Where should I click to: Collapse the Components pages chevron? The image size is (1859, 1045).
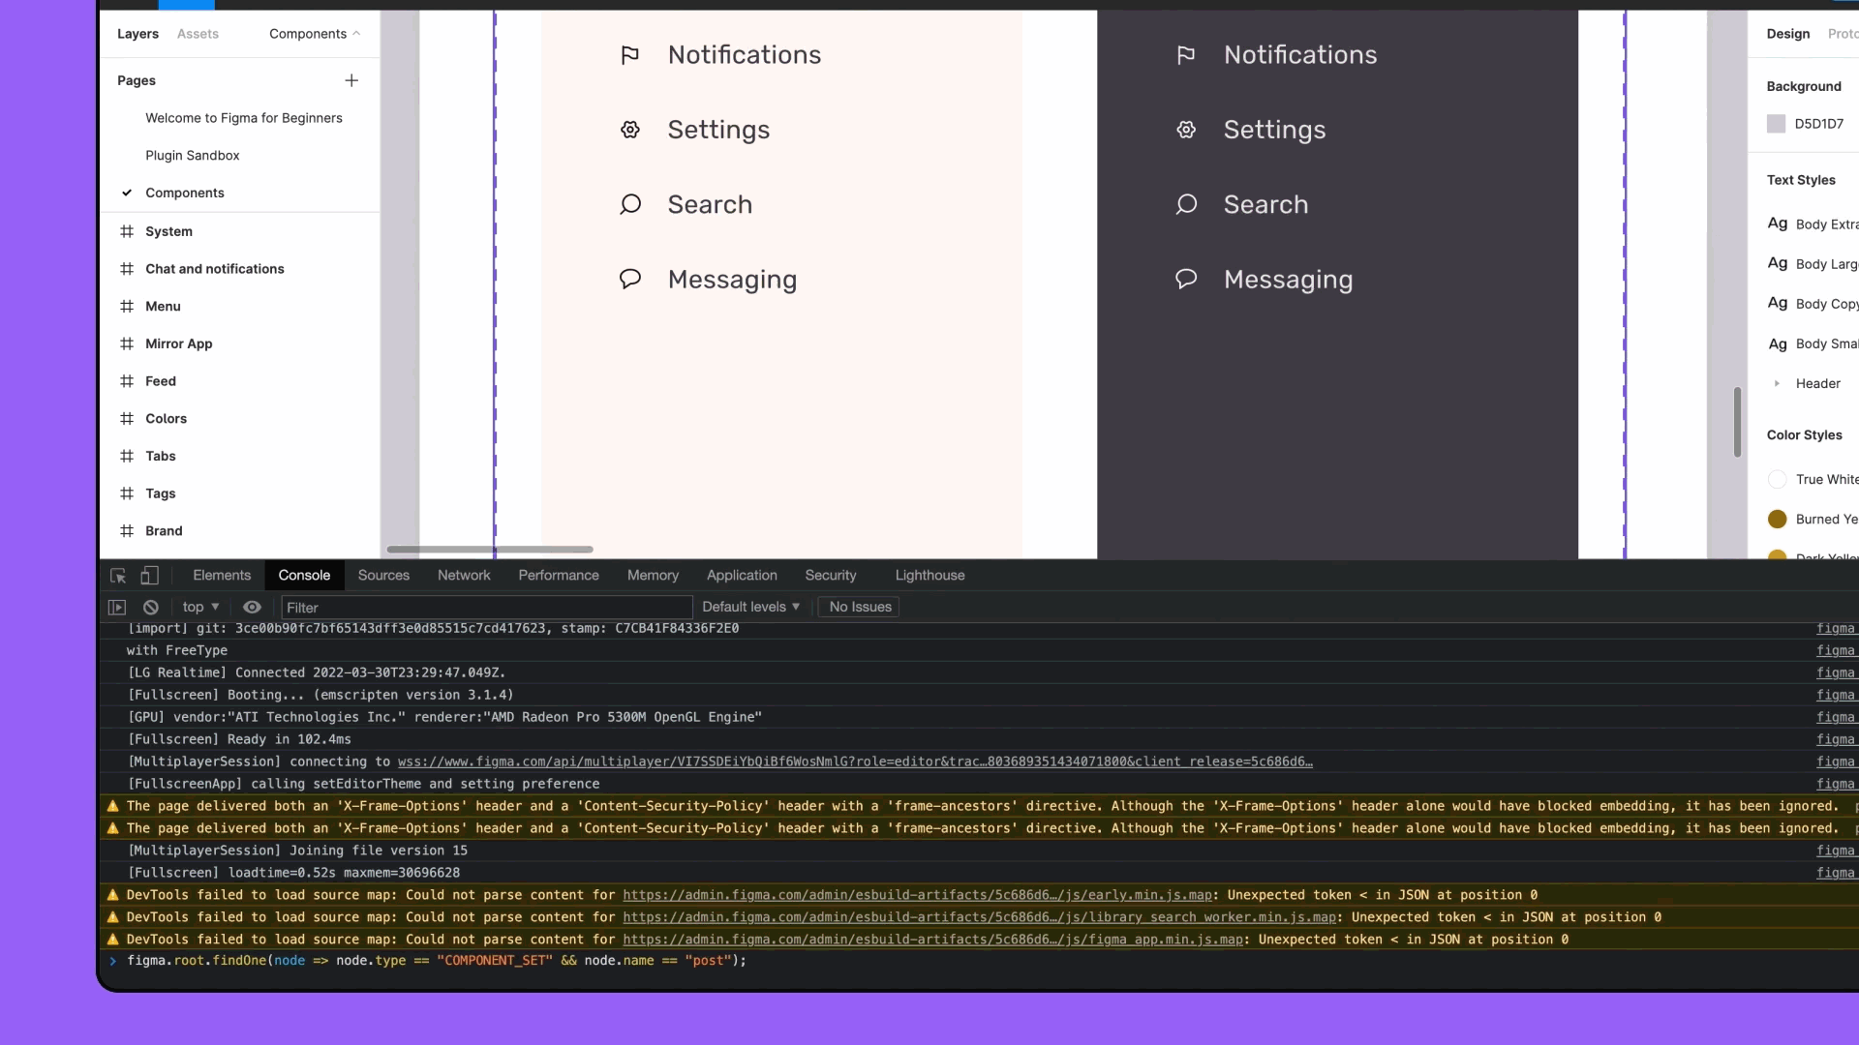356,34
